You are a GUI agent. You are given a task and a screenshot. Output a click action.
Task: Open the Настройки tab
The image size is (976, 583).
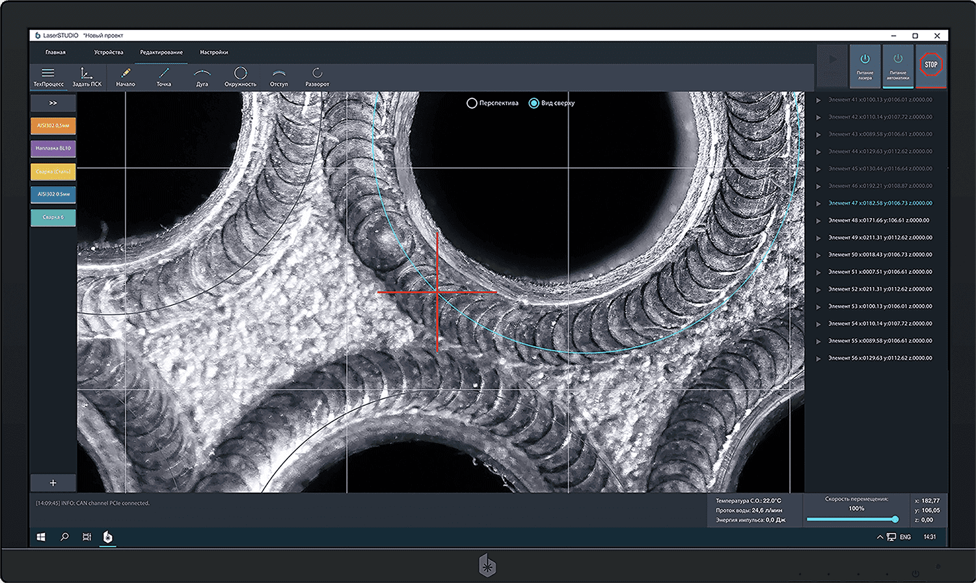214,52
